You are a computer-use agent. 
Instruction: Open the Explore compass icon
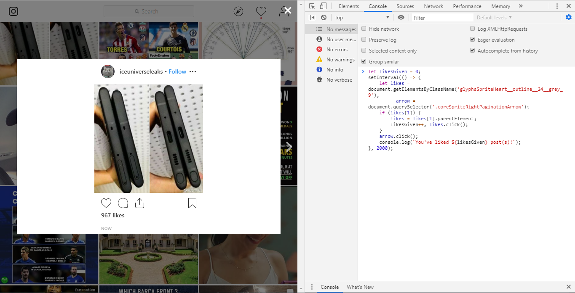point(238,11)
